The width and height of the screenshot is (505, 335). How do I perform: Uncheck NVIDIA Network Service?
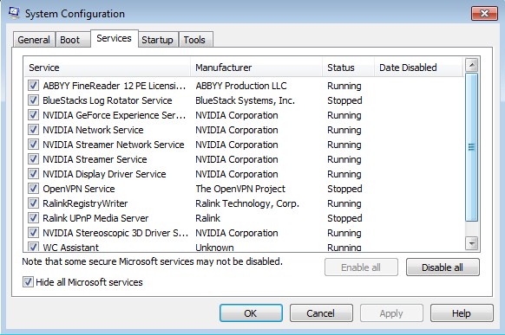click(33, 130)
